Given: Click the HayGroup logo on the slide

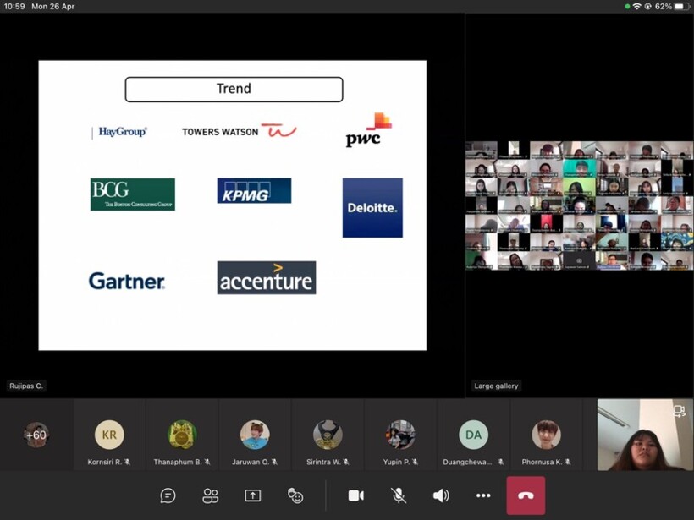Looking at the screenshot, I should point(120,132).
